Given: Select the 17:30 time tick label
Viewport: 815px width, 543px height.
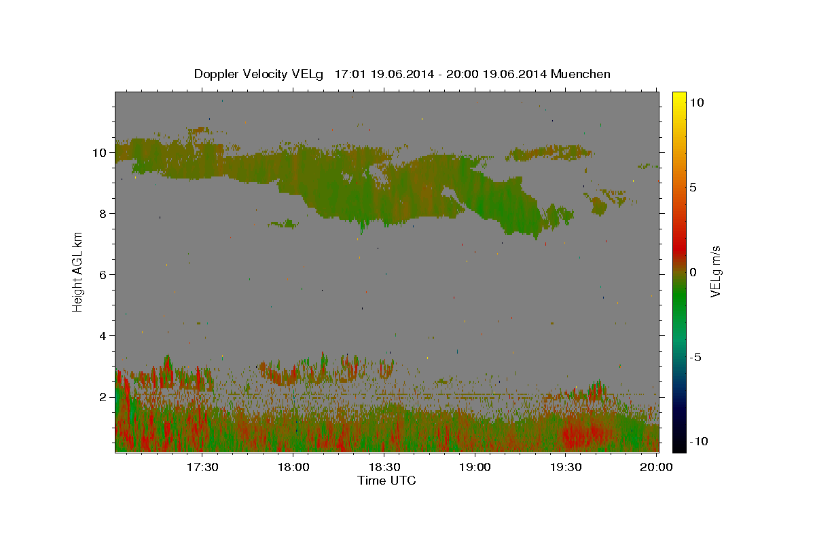Looking at the screenshot, I should 202,467.
